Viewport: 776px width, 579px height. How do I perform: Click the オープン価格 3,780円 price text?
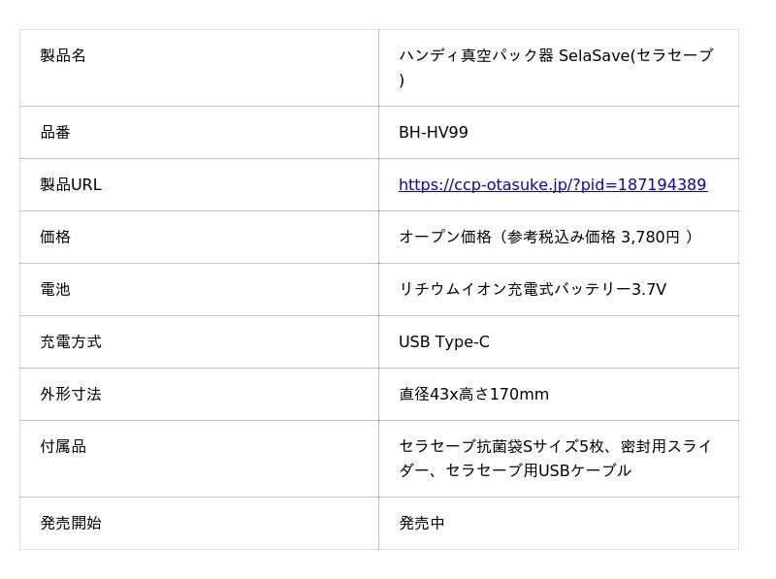(x=545, y=237)
